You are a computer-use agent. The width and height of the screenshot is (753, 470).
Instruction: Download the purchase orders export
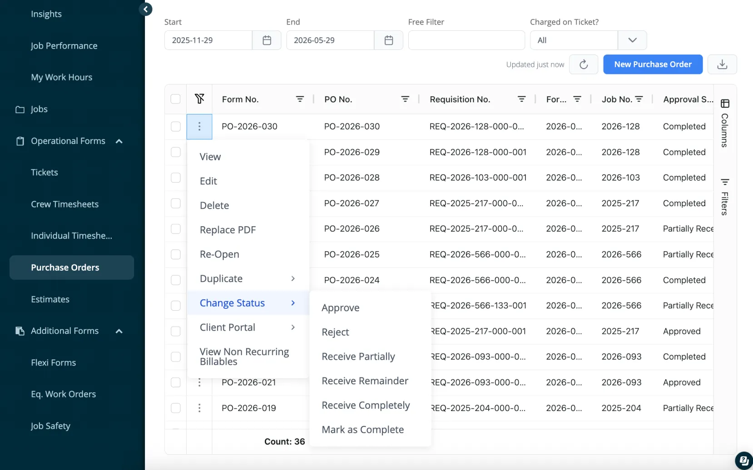pos(722,64)
